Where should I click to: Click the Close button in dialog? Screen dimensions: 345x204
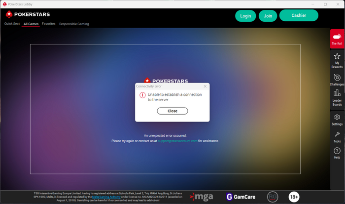tap(172, 111)
